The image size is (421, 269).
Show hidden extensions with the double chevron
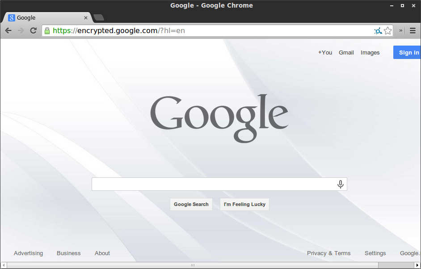tap(400, 30)
